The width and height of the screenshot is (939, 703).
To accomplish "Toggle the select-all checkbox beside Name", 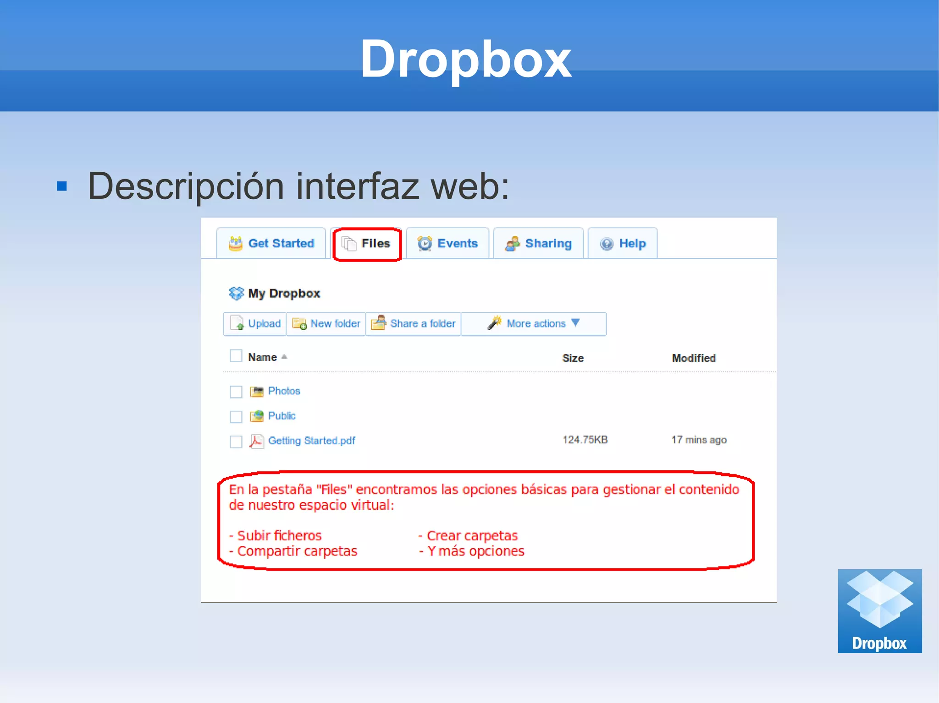I will [236, 356].
